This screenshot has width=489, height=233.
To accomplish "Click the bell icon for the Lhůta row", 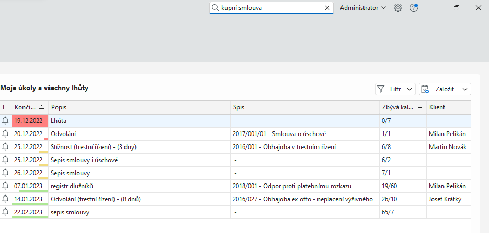I will [x=6, y=120].
